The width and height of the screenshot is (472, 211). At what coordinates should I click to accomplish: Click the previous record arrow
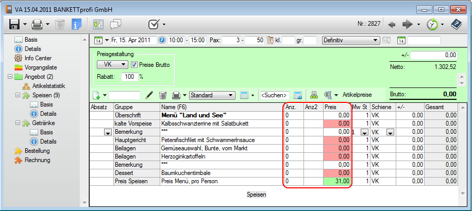pyautogui.click(x=392, y=24)
